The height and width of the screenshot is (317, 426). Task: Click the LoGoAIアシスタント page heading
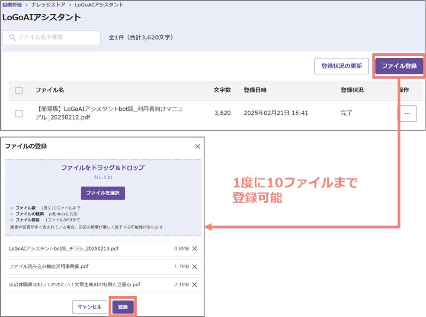pos(42,17)
